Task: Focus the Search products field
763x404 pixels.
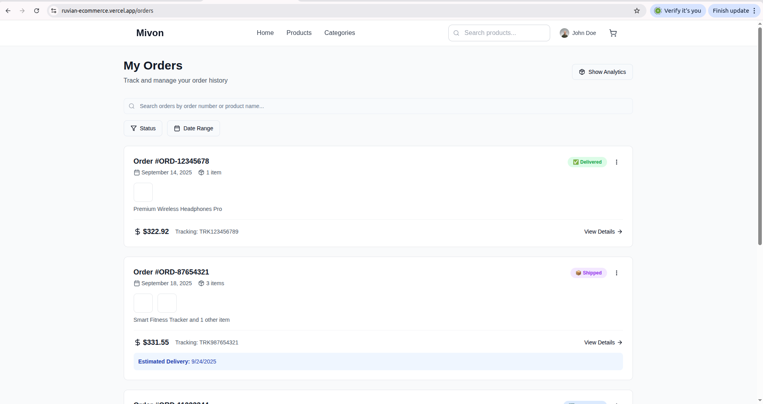Action: tap(499, 33)
